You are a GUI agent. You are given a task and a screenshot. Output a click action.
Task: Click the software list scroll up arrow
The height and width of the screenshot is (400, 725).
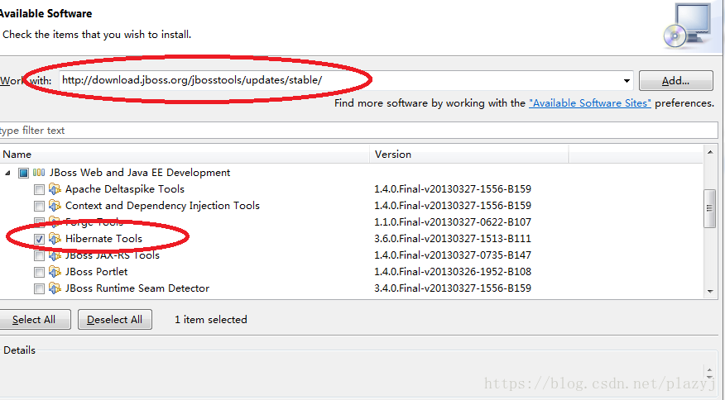click(710, 152)
